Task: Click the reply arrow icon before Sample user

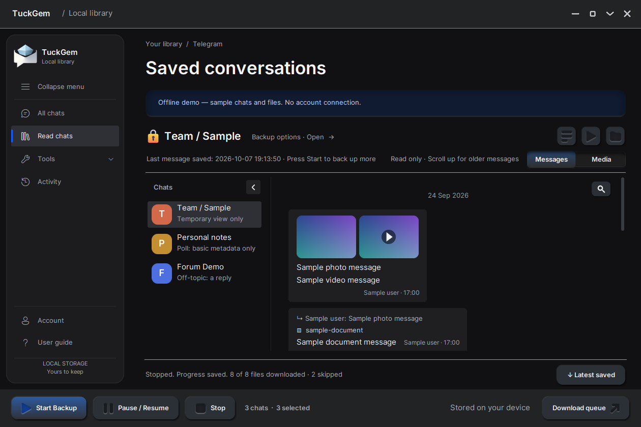Action: tap(300, 319)
